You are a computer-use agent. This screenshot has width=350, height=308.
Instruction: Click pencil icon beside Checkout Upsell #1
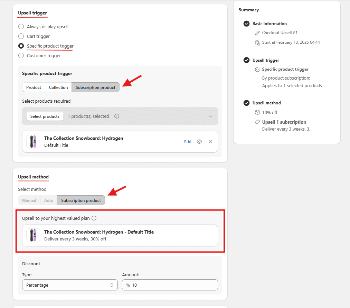(257, 33)
